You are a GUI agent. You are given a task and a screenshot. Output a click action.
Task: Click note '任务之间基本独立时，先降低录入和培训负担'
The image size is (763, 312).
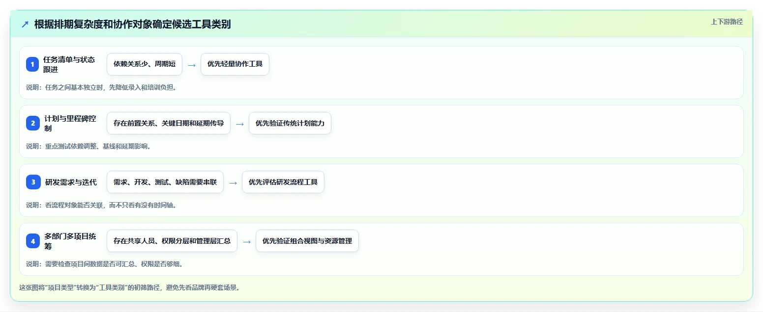click(x=101, y=87)
